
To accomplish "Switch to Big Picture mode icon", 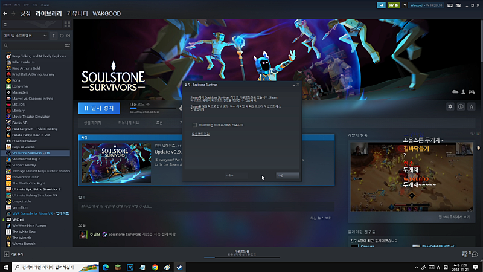I will tap(458, 5).
